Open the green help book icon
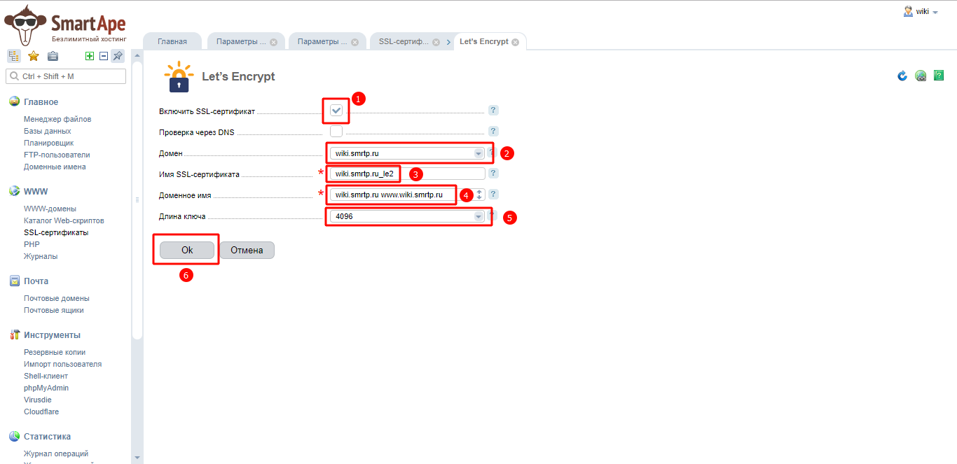Screen dimensions: 957x464 point(939,76)
